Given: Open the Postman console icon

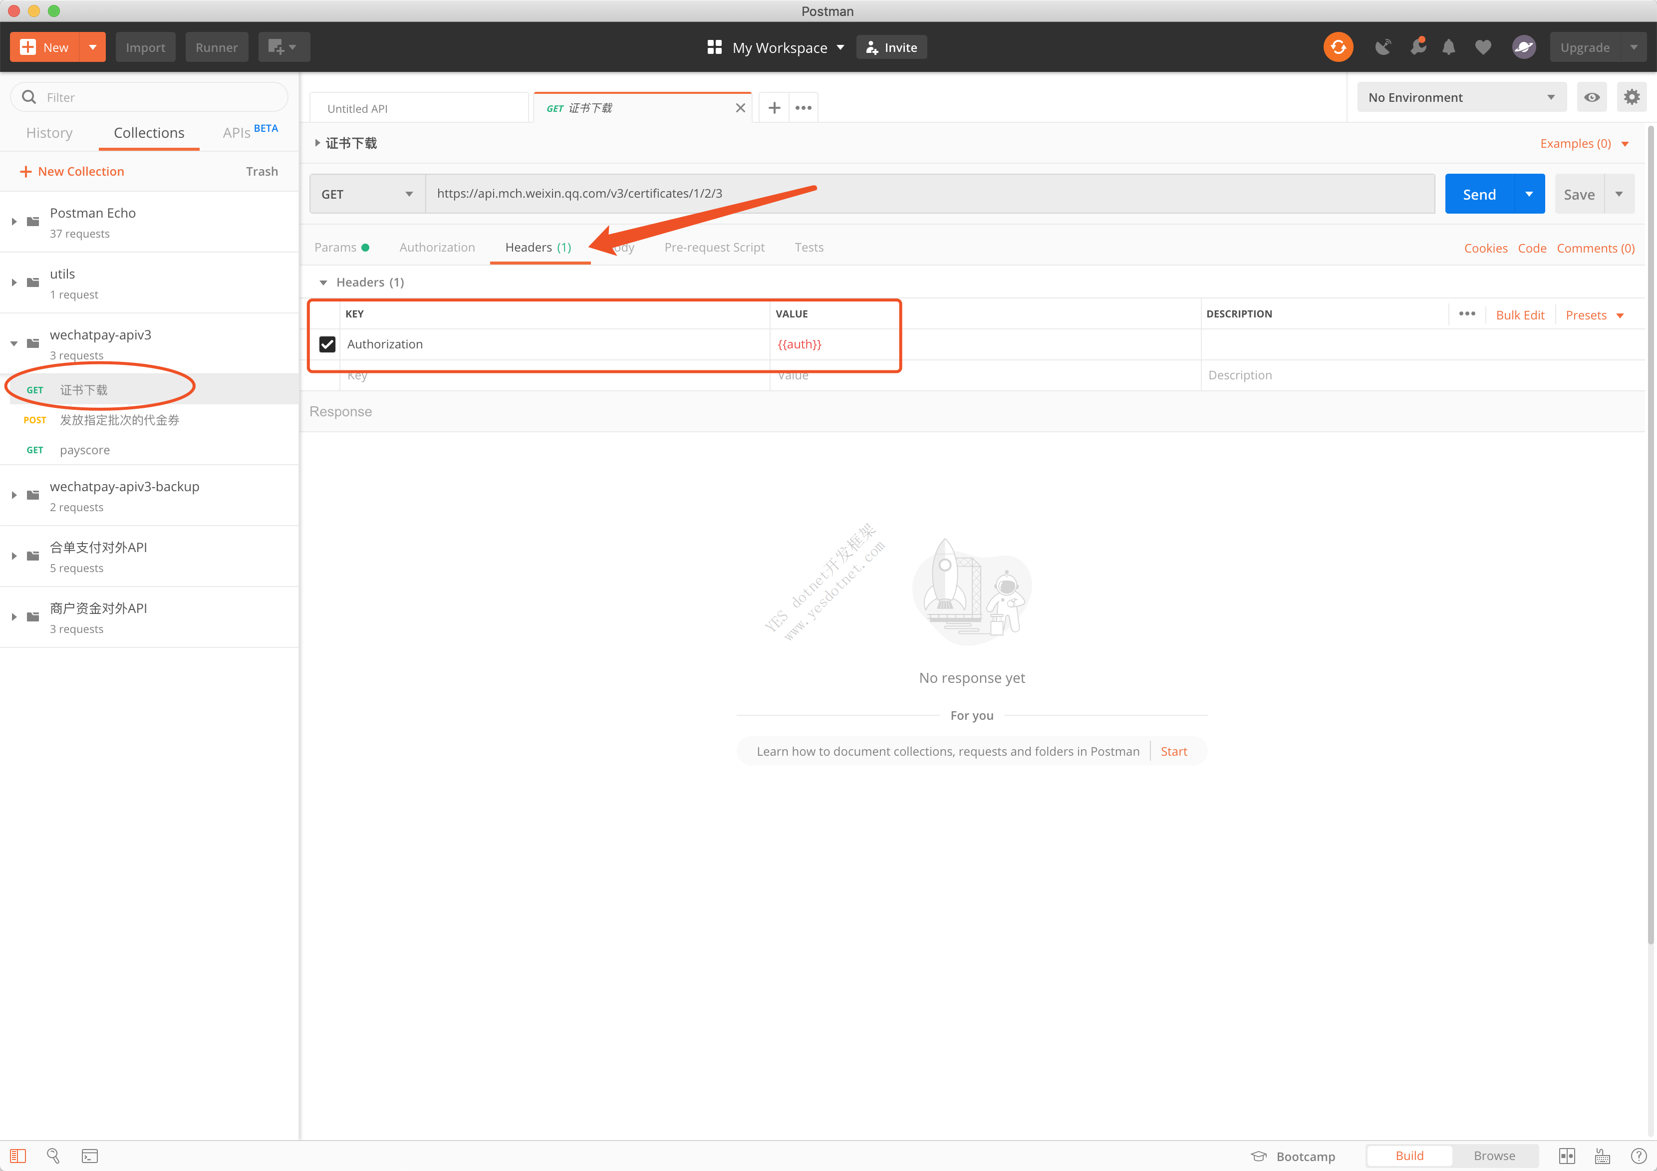Looking at the screenshot, I should (x=89, y=1156).
